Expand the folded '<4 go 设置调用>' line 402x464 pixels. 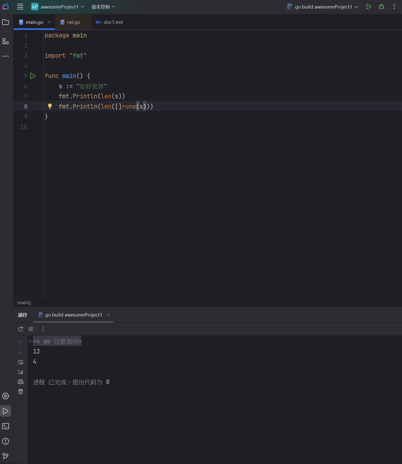(x=30, y=341)
